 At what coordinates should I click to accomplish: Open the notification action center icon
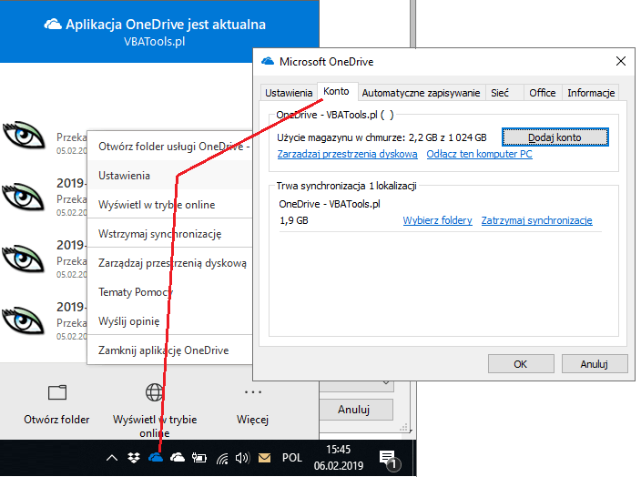390,460
